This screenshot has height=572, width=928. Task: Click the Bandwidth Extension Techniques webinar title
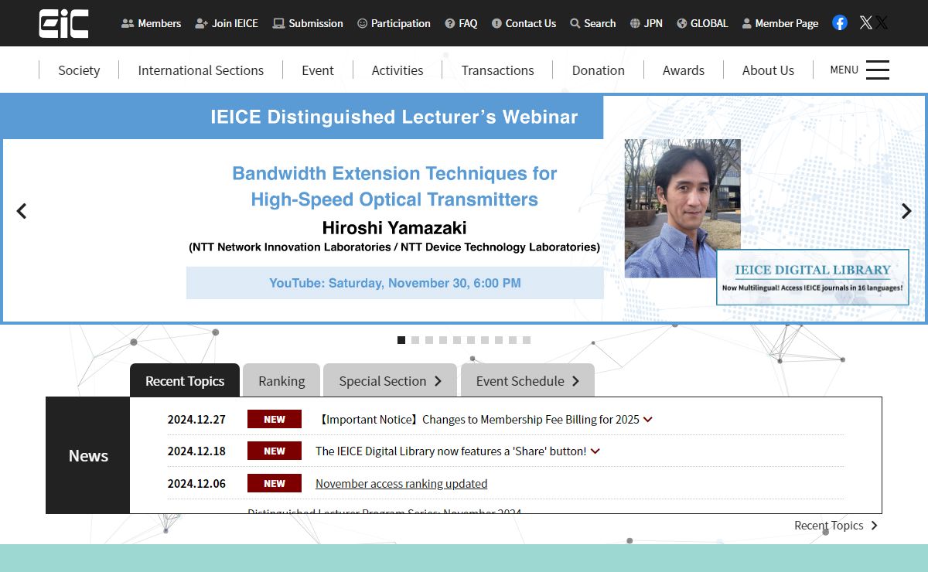(394, 186)
